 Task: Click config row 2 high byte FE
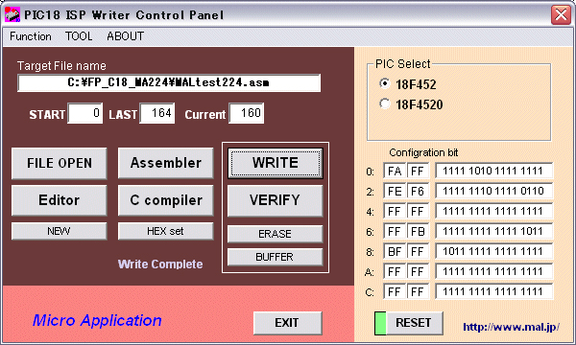(395, 191)
